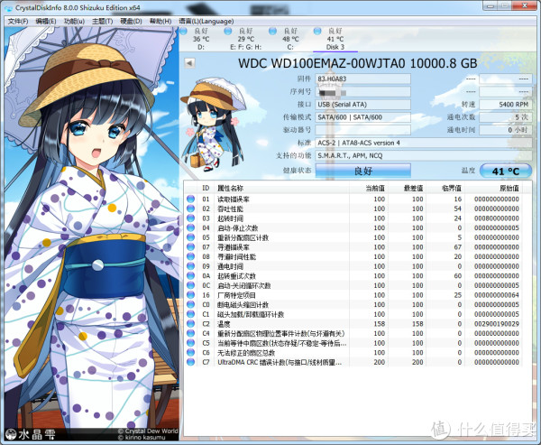Open the 主题(T) menu
Viewport: 541px width, 445px height.
click(102, 22)
